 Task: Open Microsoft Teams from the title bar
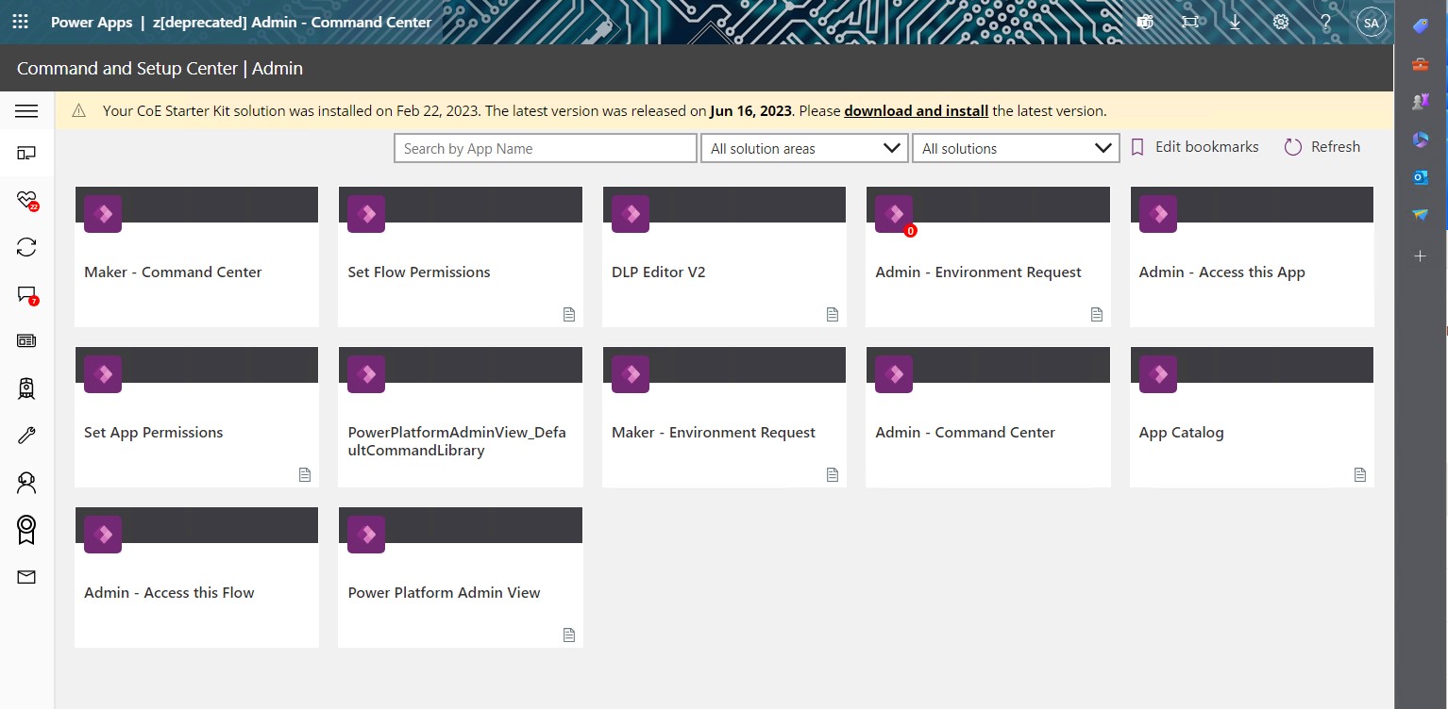point(1145,22)
